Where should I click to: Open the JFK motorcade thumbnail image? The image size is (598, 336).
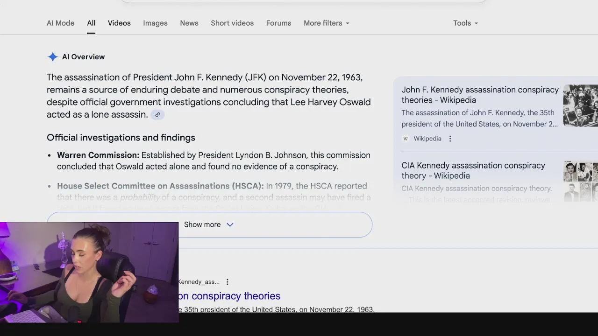(x=581, y=105)
